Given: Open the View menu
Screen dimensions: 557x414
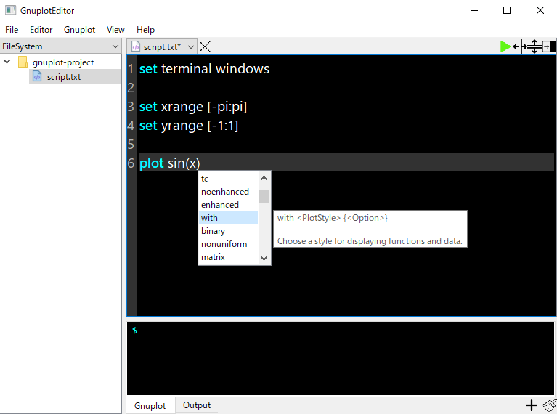Looking at the screenshot, I should pos(115,30).
